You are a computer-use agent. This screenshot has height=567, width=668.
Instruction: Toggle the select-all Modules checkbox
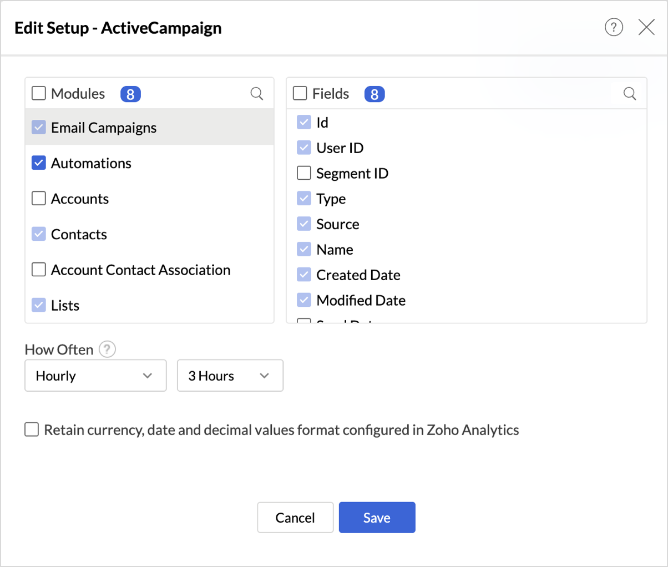pyautogui.click(x=39, y=93)
